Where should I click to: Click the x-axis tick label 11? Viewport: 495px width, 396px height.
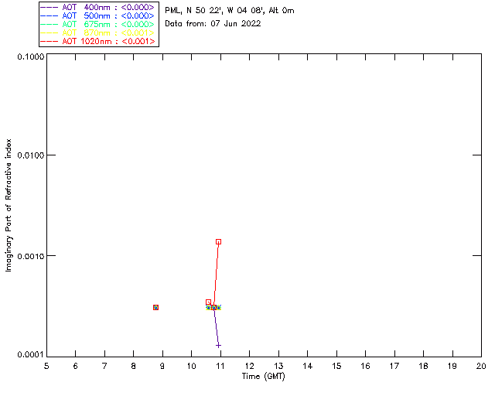[x=220, y=366]
